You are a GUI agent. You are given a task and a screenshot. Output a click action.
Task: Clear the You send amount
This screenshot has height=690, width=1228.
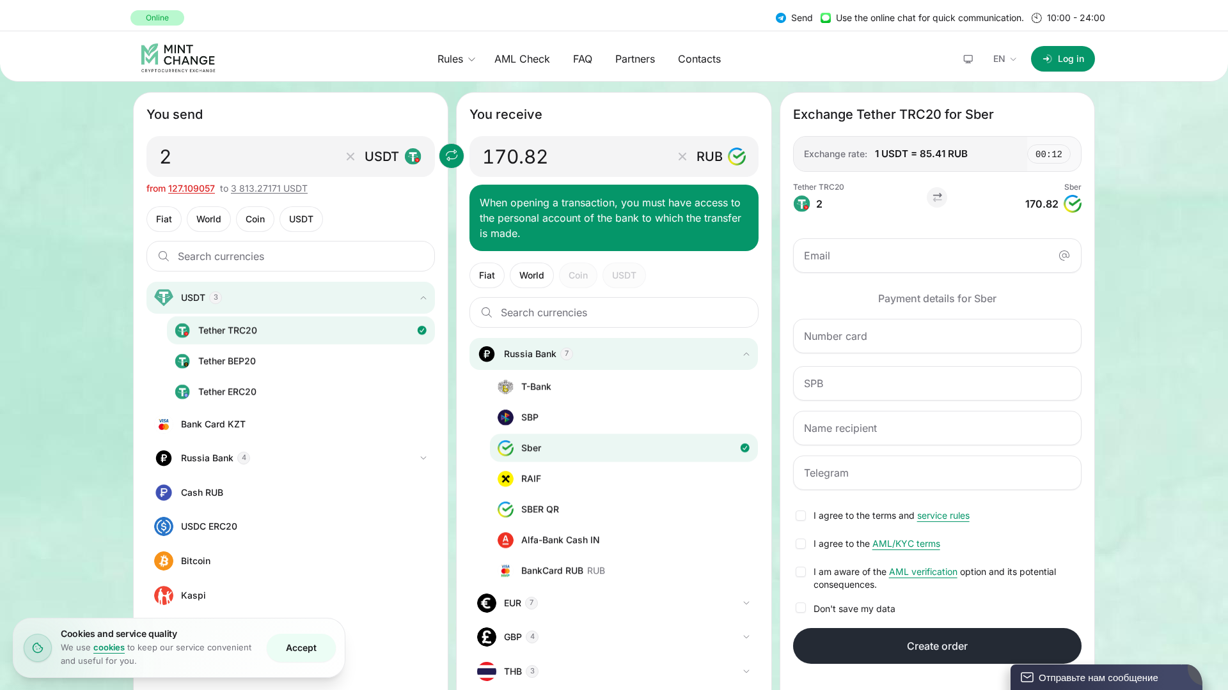[x=350, y=157]
